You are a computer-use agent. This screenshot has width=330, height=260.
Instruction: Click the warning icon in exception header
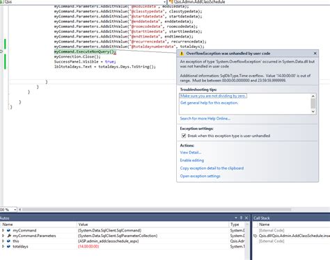click(182, 54)
